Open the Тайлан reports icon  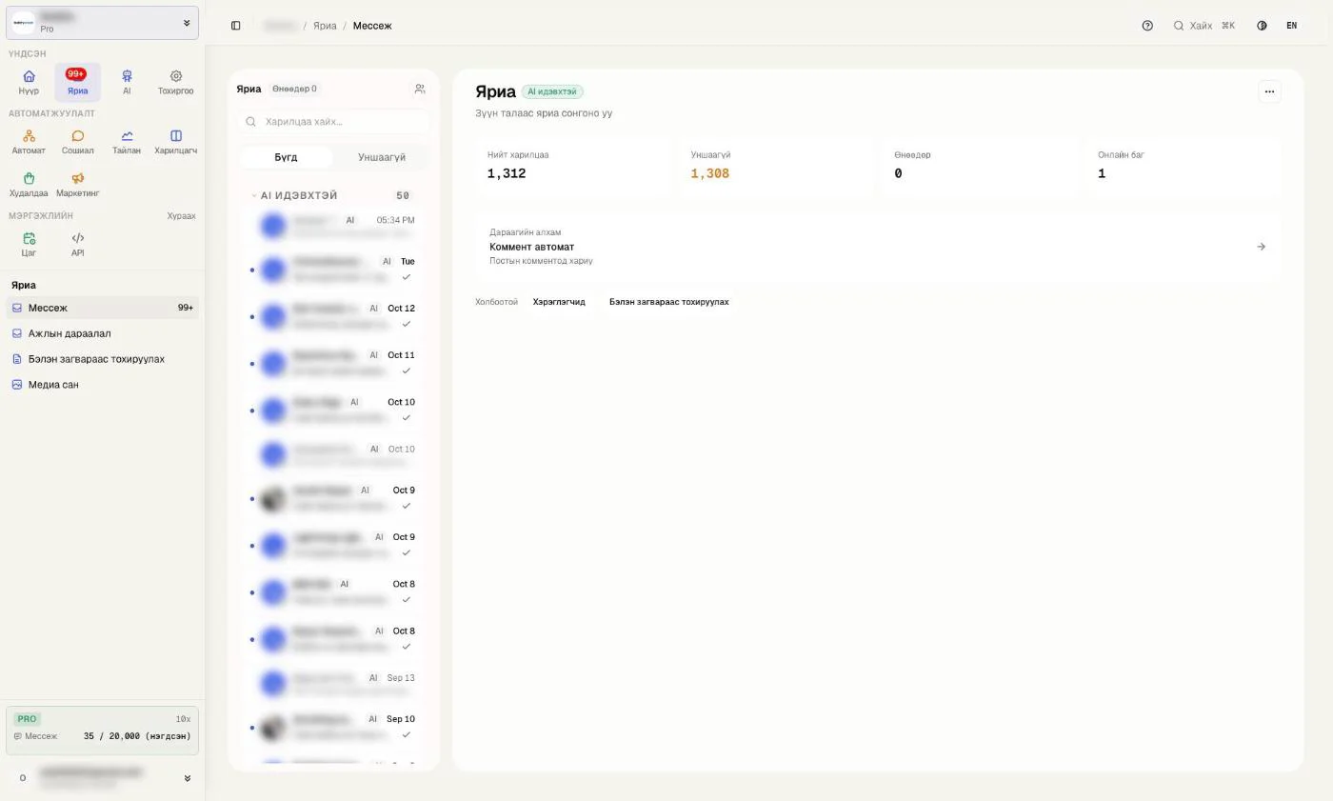point(127,142)
